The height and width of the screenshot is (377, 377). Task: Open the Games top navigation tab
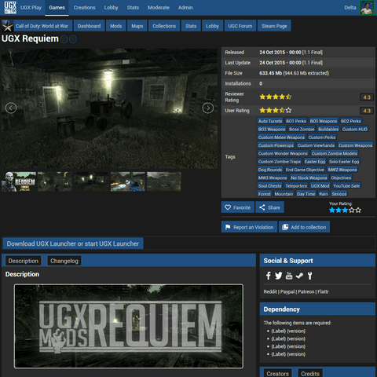[x=57, y=8]
